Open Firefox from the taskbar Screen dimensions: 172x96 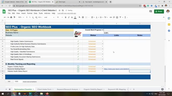47,94
